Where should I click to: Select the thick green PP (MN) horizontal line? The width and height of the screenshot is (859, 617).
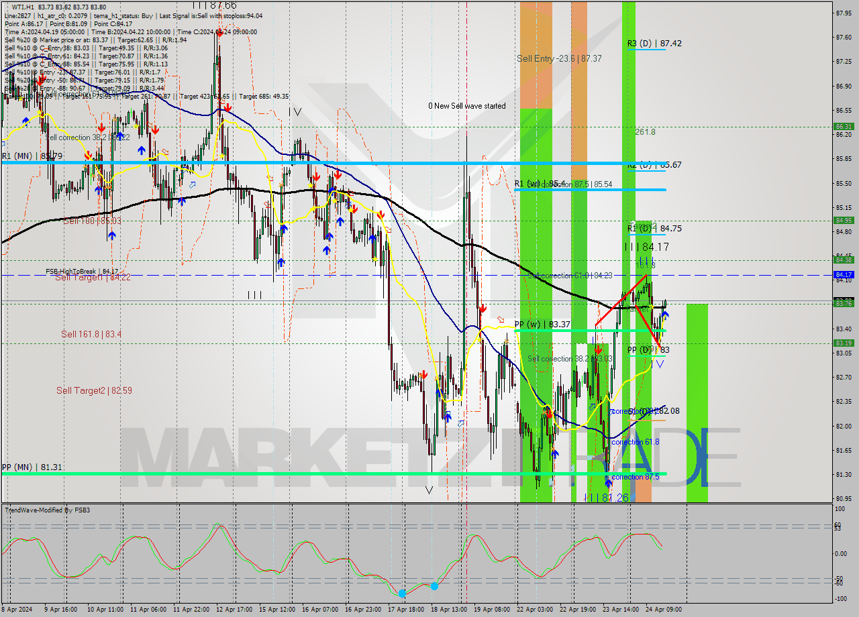click(x=334, y=474)
